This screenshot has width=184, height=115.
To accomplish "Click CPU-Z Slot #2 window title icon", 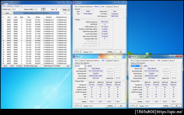I will pos(129,57).
